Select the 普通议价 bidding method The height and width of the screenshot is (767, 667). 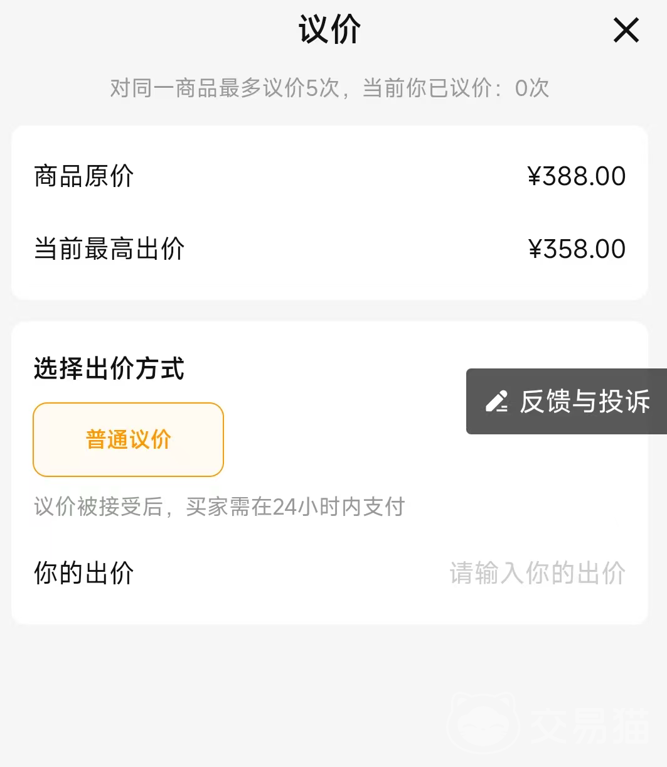(128, 439)
